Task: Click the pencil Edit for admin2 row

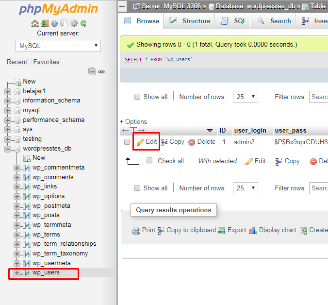Action: coord(147,142)
